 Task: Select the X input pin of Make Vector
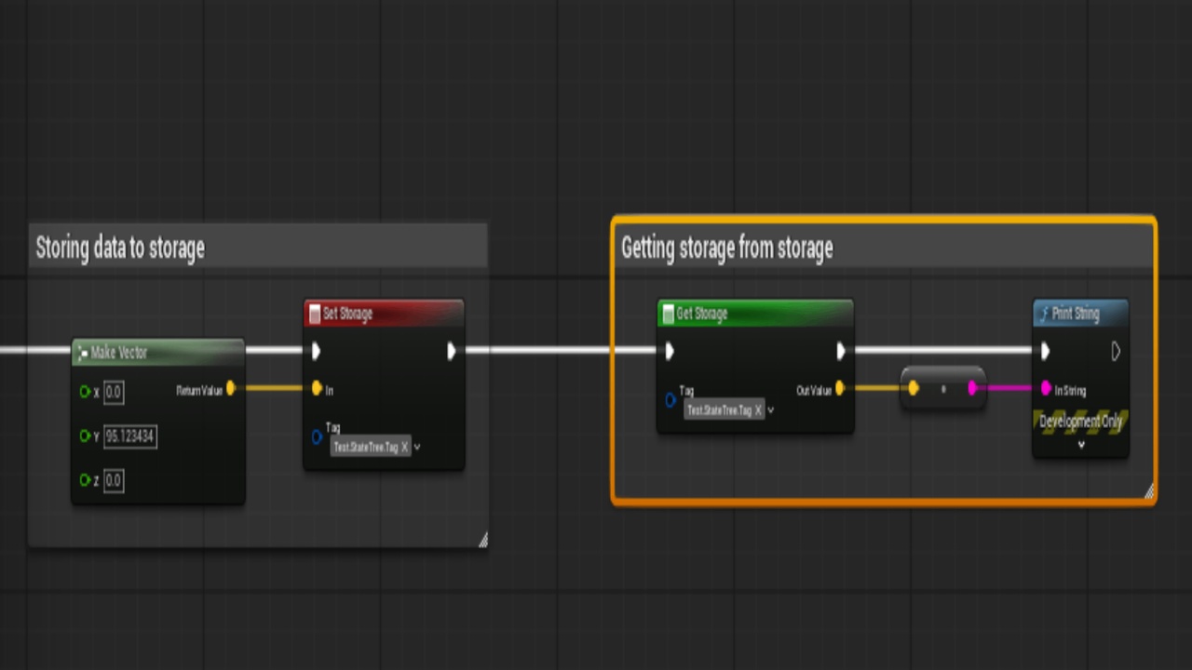click(85, 392)
